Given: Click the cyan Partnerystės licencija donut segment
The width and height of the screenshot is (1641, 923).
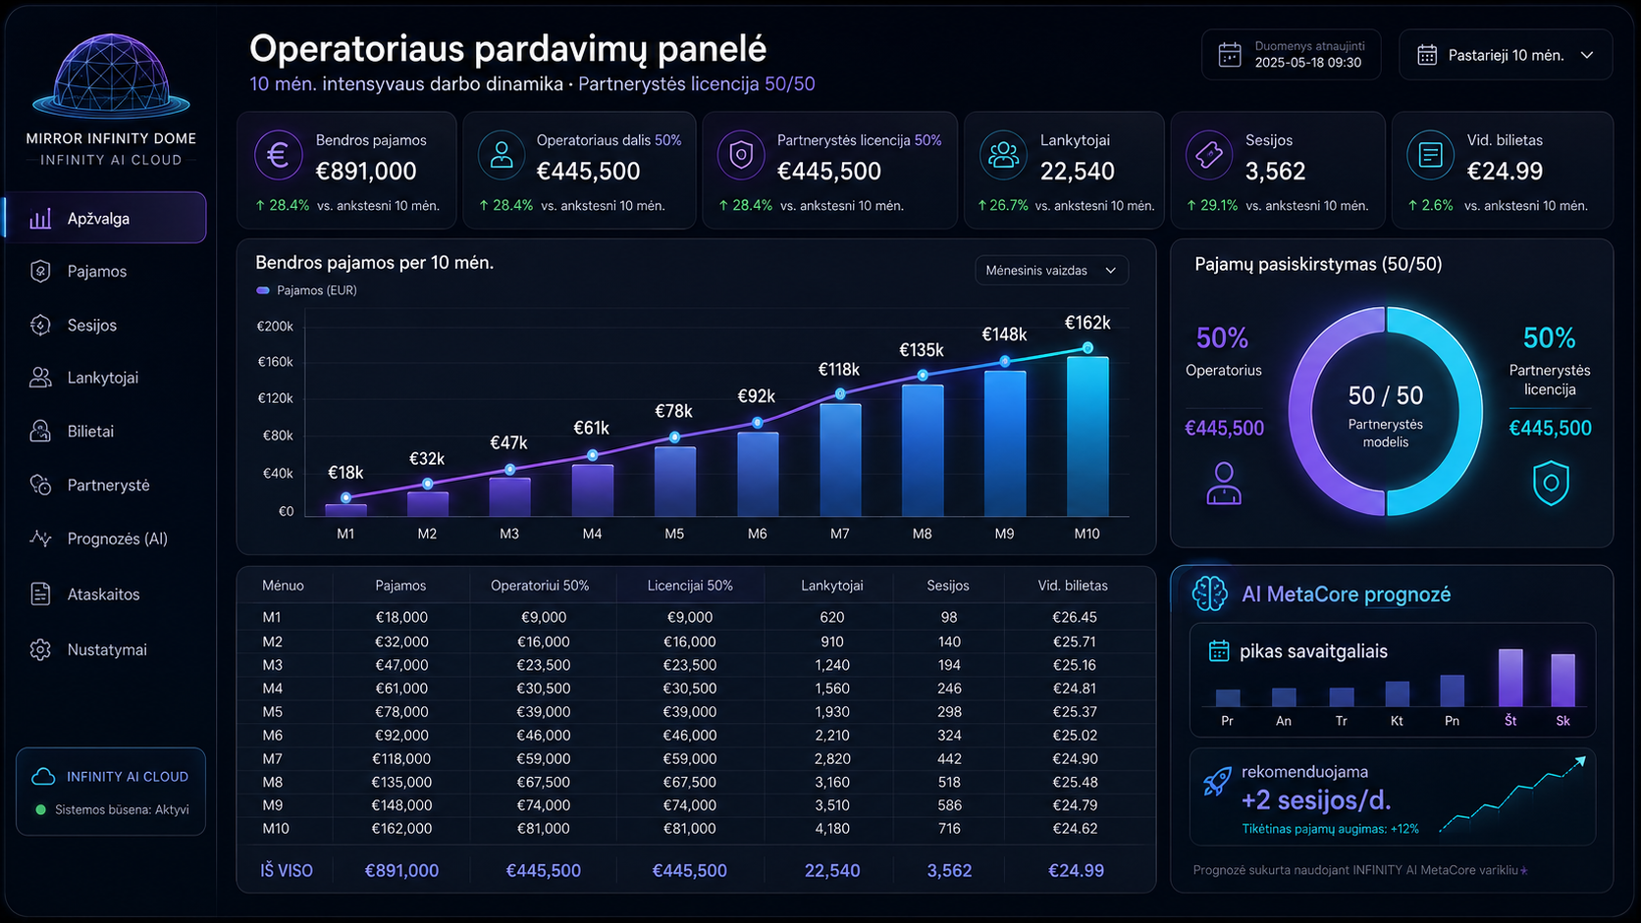Looking at the screenshot, I should 1468,412.
